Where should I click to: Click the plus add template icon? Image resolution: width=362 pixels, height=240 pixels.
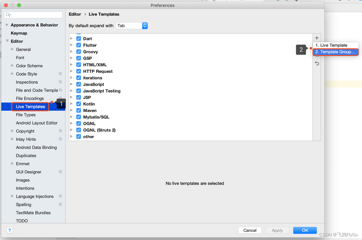coord(317,38)
